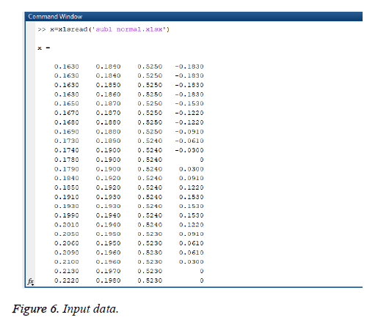Select the 'sub1 normal.xlsx' filename string
Image resolution: width=378 pixels, height=320 pixels.
point(129,29)
